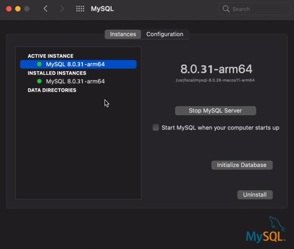Switch to the Configuration tab
Viewport: 294px width, 249px height.
(x=165, y=34)
